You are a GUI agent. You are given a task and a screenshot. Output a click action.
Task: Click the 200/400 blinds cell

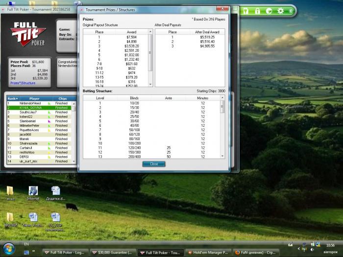134,157
